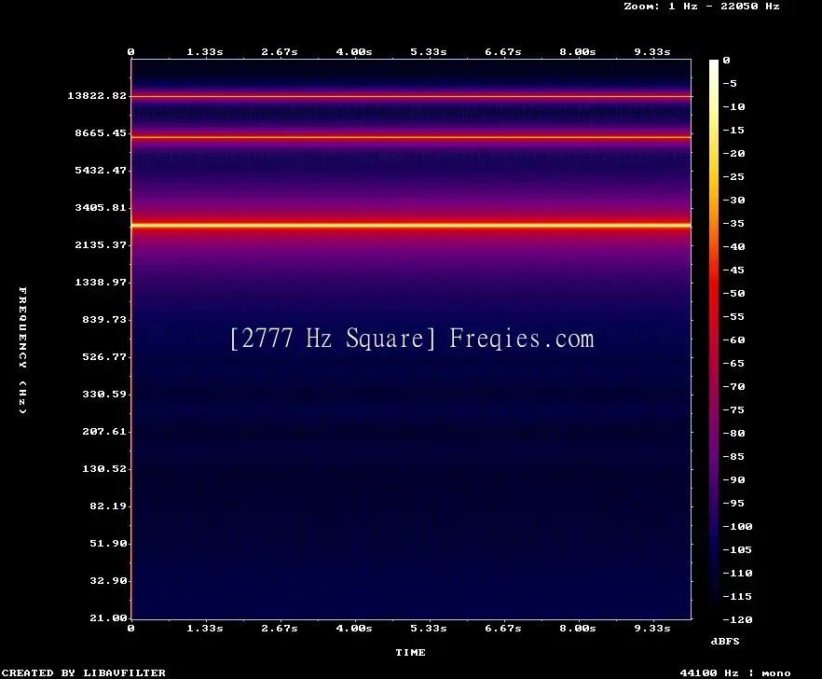
Task: Click the 44100 Hz : mono label
Action: pos(735,672)
